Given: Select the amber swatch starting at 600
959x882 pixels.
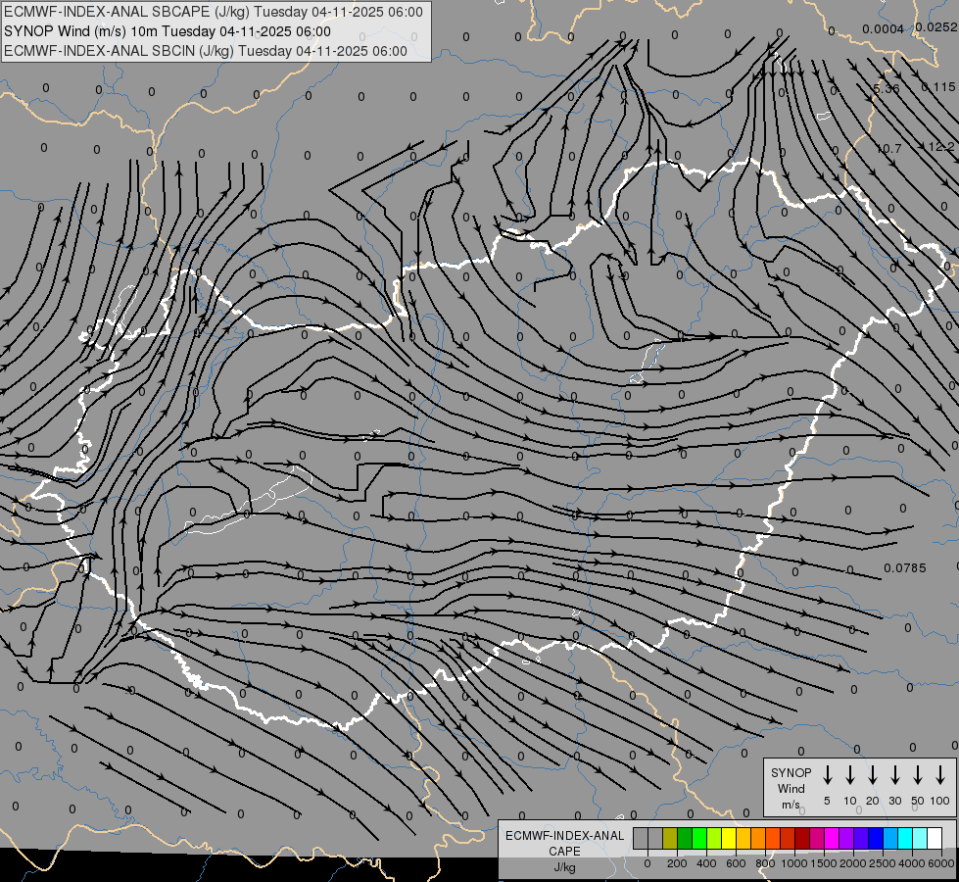Looking at the screenshot, I should 743,838.
